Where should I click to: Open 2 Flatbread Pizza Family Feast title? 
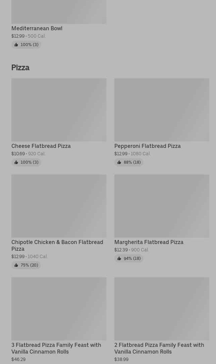pyautogui.click(x=159, y=348)
